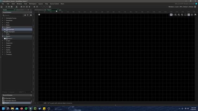Play room animation preview
198x111 pixels.
pos(192,15)
